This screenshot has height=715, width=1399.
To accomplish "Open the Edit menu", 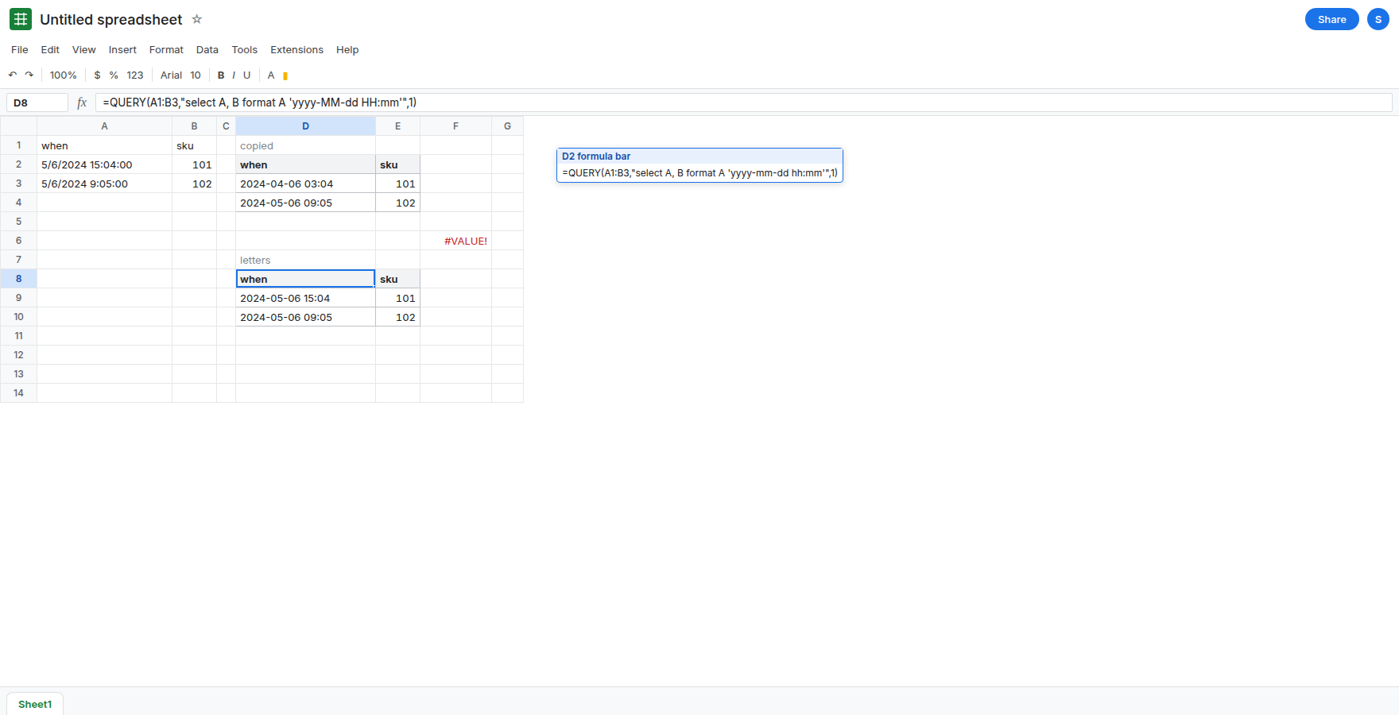I will (50, 49).
